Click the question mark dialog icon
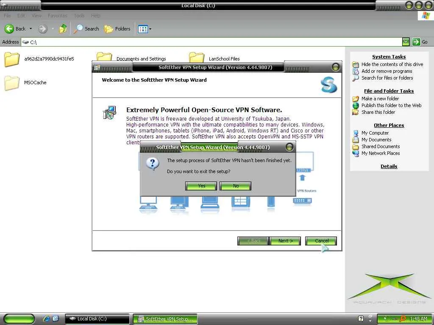434x325 pixels. 153,164
